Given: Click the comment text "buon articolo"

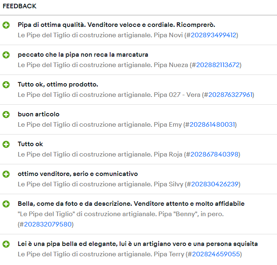Looking at the screenshot, I should pos(39,114).
